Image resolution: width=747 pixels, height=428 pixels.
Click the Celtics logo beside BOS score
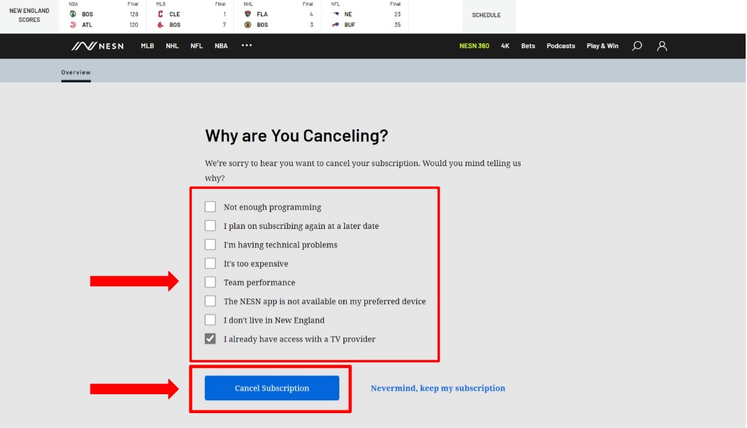click(73, 14)
